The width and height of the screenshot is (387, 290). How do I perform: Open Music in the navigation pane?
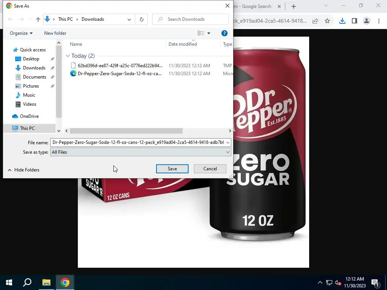(x=29, y=95)
